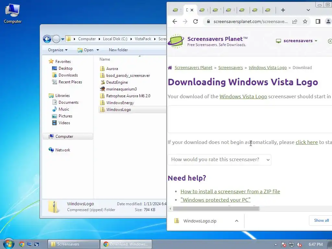Go back in the Explorer window
The image size is (332, 249).
pos(47,39)
